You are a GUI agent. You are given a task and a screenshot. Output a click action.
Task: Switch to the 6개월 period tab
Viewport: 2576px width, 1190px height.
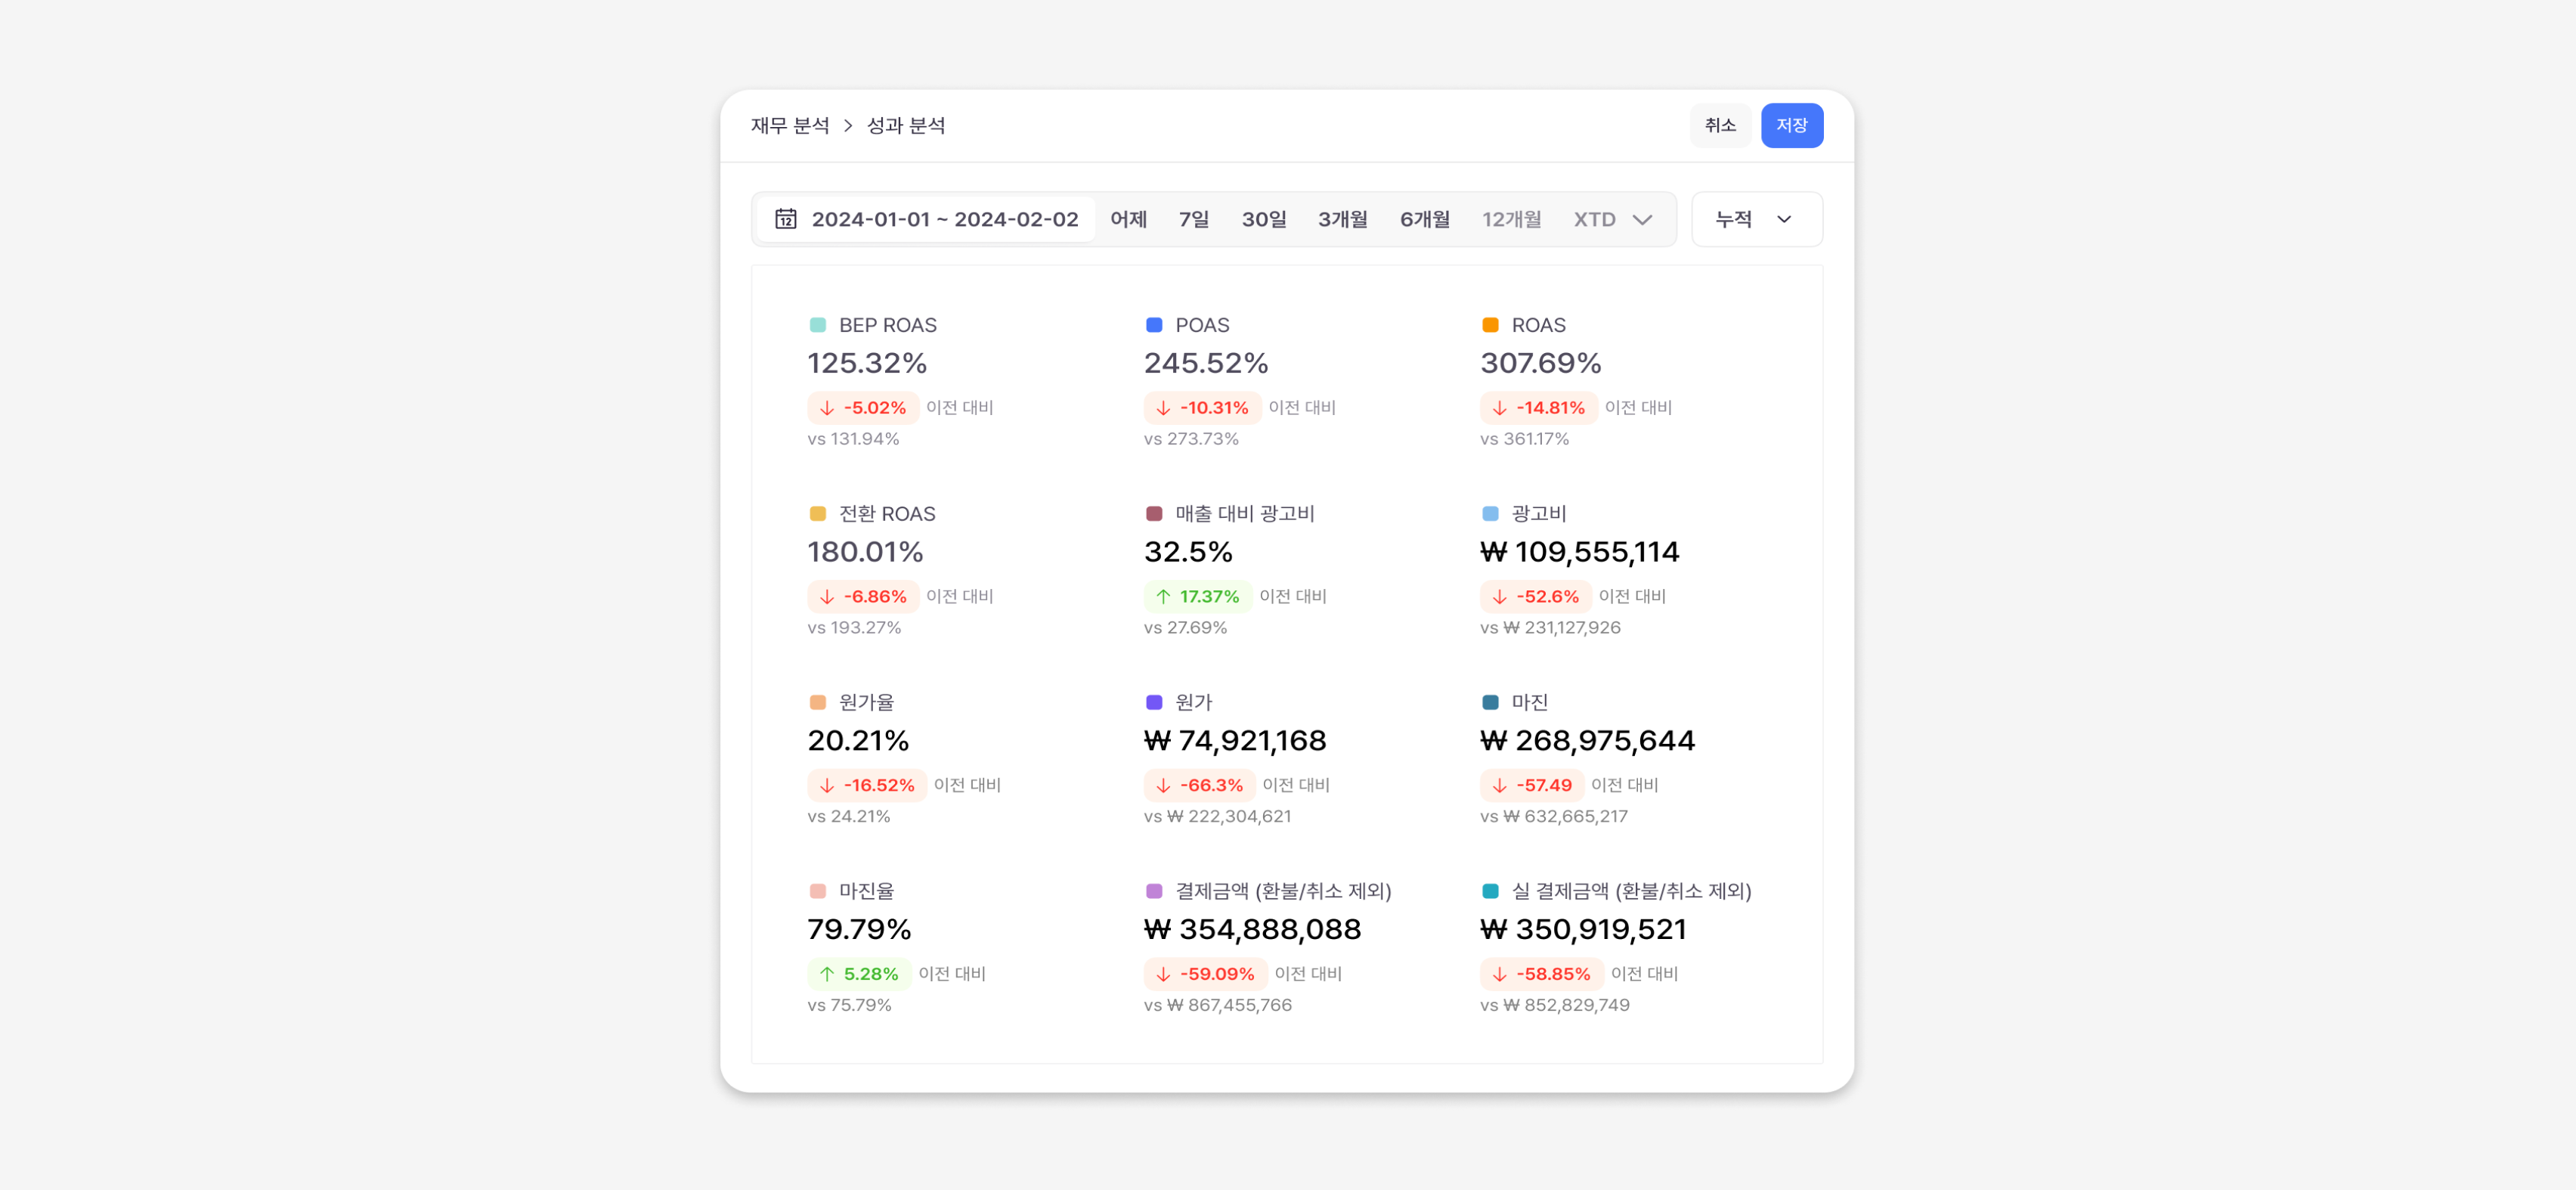click(x=1424, y=219)
